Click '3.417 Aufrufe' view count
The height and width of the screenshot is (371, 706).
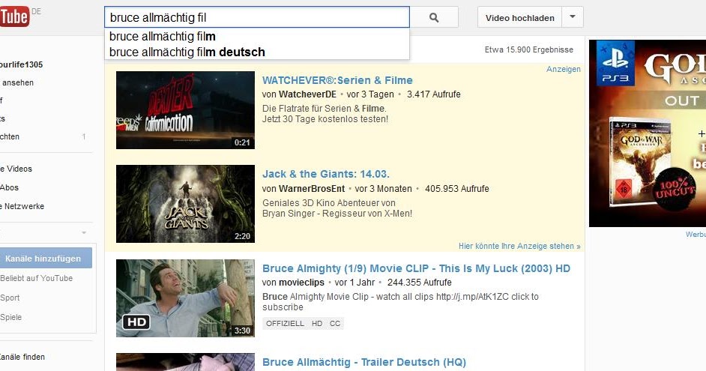click(434, 94)
